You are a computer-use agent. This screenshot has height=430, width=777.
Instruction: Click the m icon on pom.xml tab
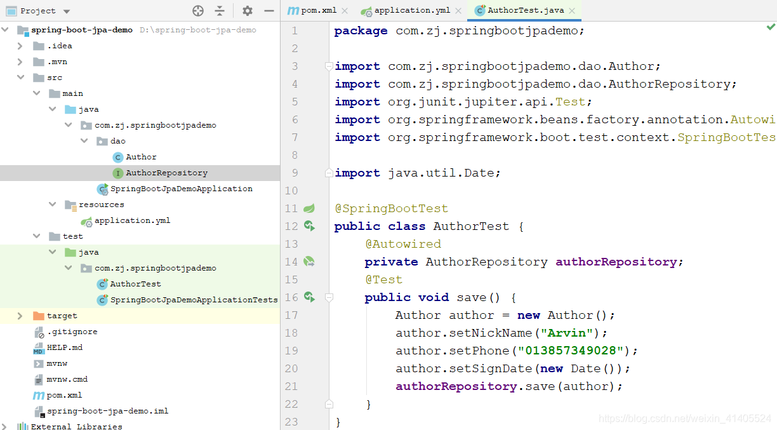point(292,11)
